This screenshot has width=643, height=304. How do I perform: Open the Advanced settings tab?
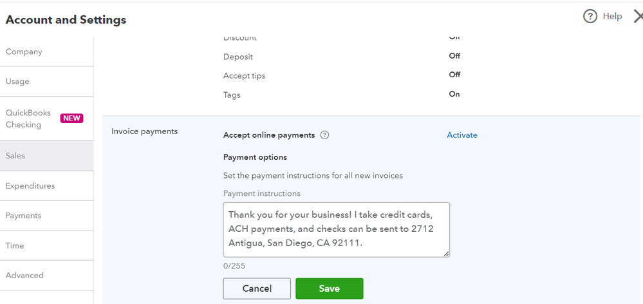pyautogui.click(x=24, y=275)
